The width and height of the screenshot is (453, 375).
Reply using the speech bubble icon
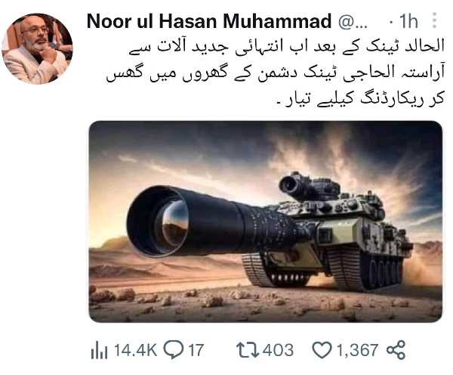(x=174, y=350)
